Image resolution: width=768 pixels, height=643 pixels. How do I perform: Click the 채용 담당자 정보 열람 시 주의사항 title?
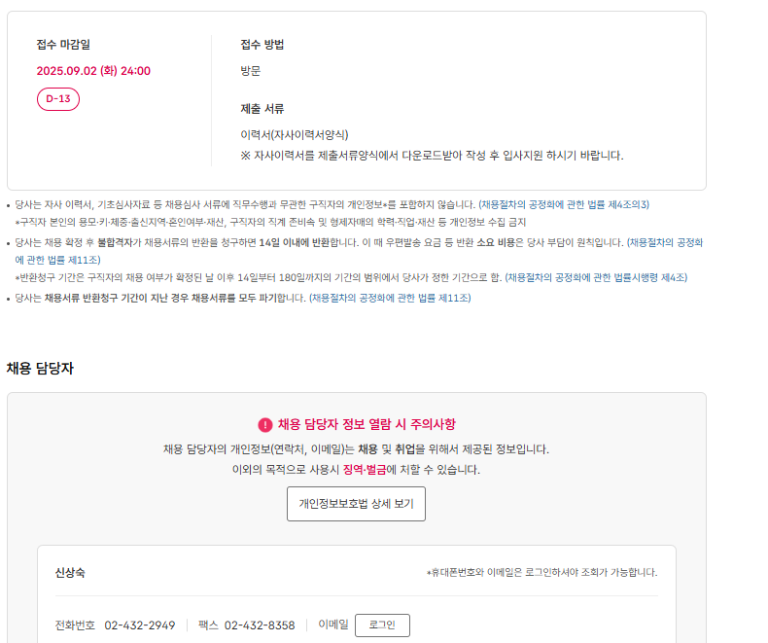coord(367,425)
